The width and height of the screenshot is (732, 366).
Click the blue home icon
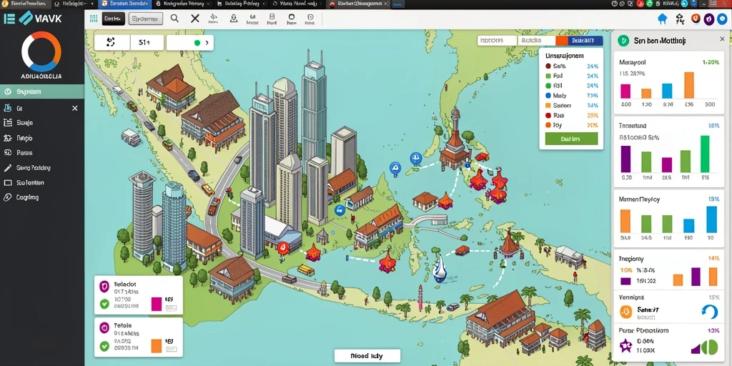662,19
